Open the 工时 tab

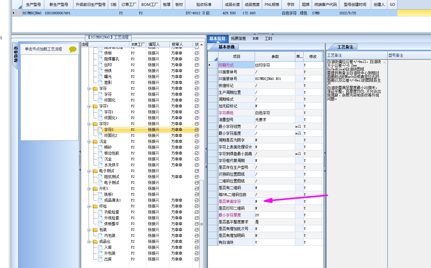tap(269, 39)
